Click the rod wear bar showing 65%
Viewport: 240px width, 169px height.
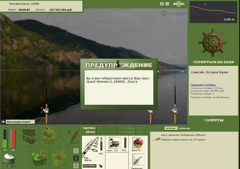click(101, 144)
